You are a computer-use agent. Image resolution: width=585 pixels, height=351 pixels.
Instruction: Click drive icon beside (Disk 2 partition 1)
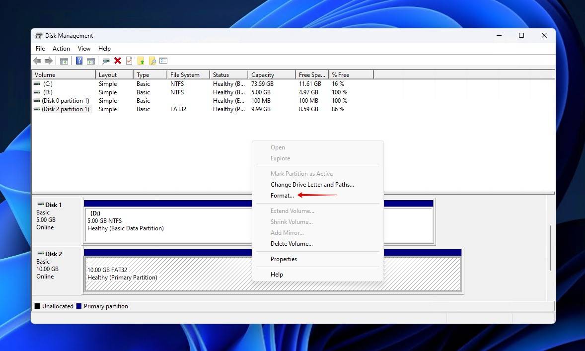(37, 109)
